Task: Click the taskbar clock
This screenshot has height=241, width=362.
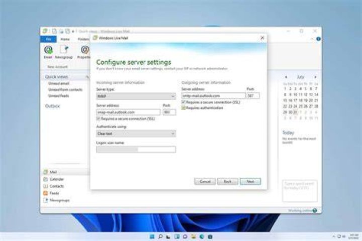Action: click(353, 236)
